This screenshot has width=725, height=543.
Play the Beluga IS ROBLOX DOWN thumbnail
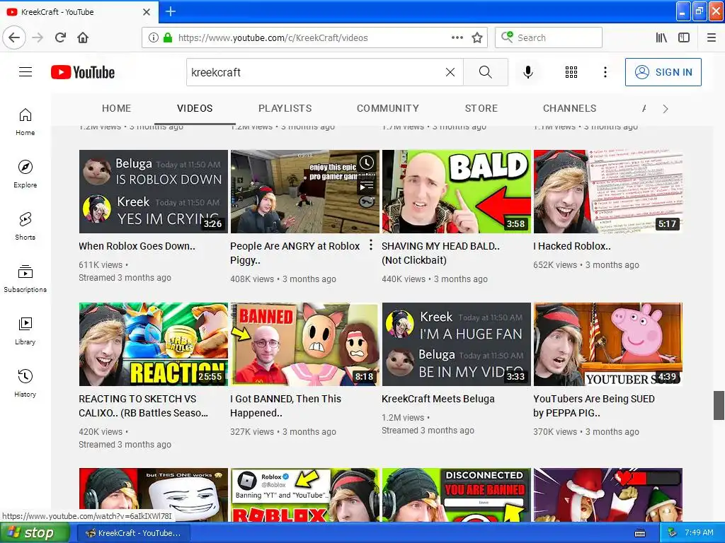(x=154, y=191)
